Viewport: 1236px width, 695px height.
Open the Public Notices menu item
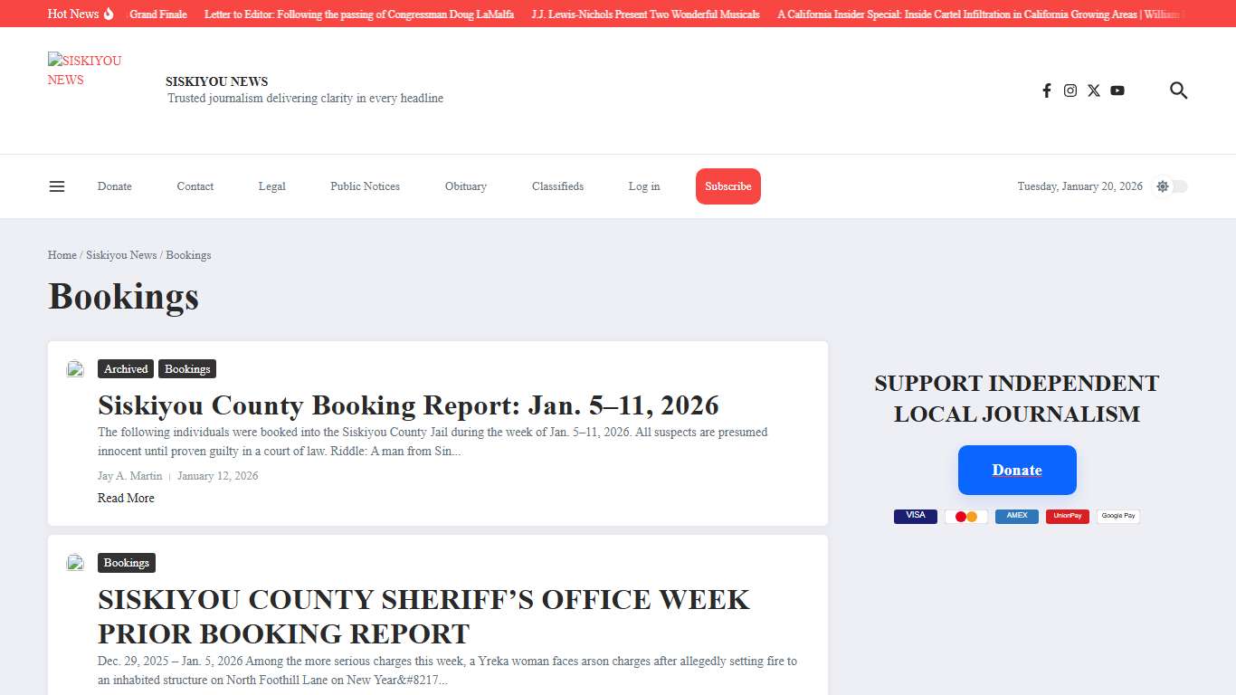click(365, 186)
